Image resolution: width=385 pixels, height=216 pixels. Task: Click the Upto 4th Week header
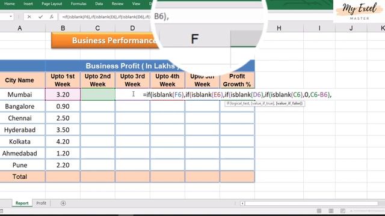[x=167, y=80]
